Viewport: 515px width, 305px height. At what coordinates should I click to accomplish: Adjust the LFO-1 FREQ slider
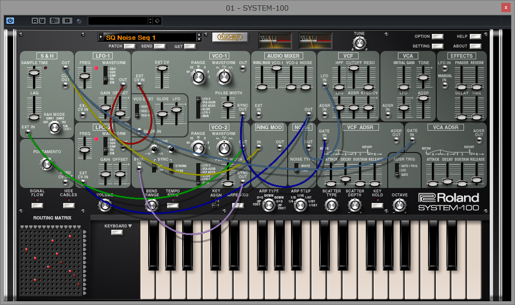pos(85,76)
